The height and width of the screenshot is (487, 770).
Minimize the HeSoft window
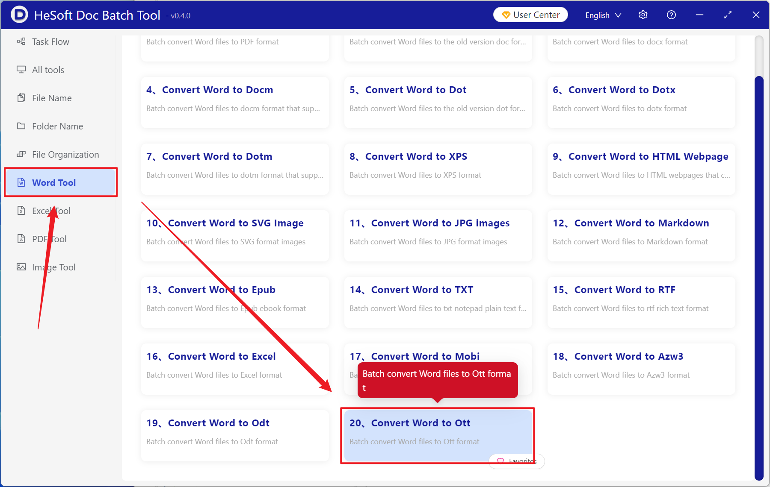pyautogui.click(x=699, y=15)
